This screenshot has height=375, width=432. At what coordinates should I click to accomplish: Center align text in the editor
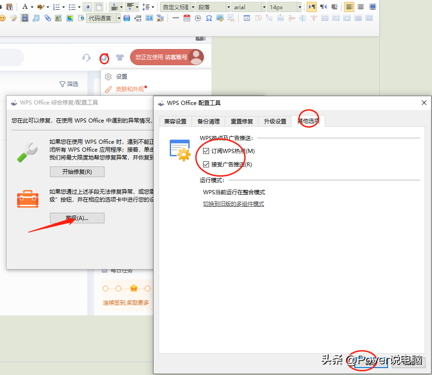coord(361,7)
